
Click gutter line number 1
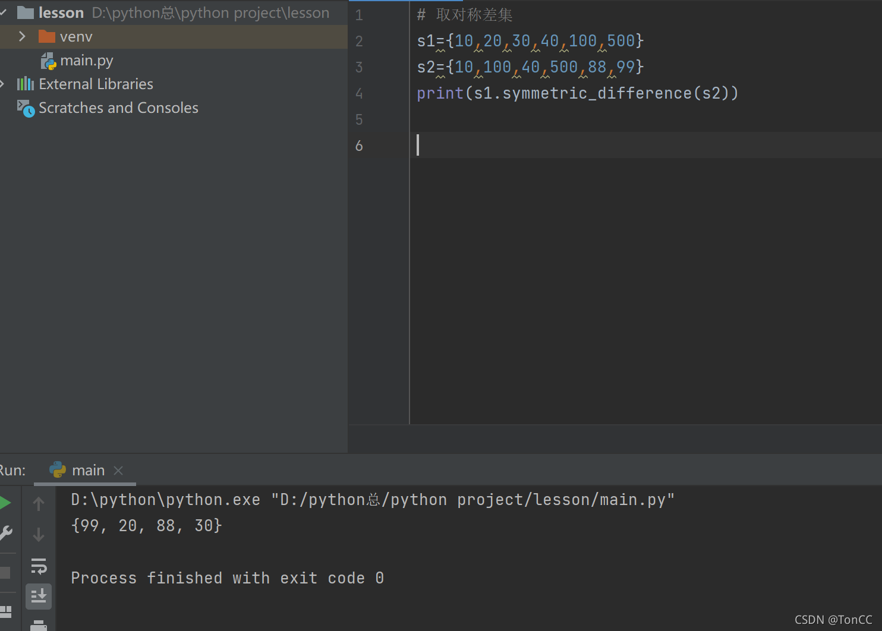[x=359, y=15]
